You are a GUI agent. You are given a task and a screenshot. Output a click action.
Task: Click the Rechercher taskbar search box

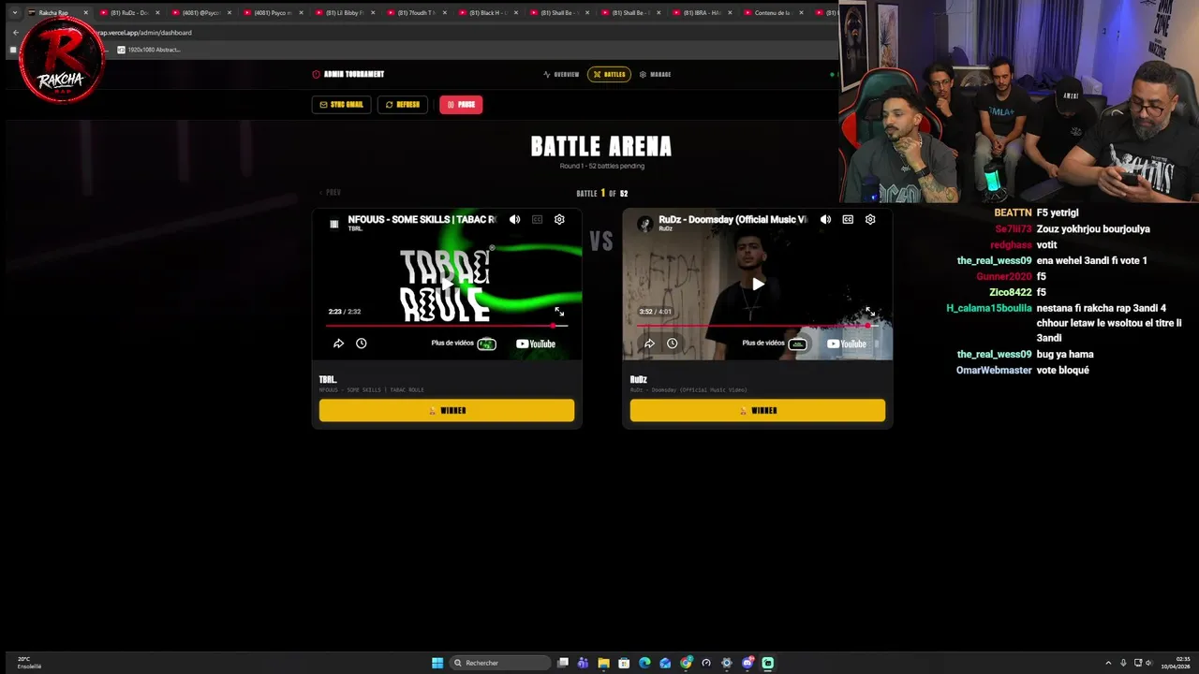tap(500, 663)
